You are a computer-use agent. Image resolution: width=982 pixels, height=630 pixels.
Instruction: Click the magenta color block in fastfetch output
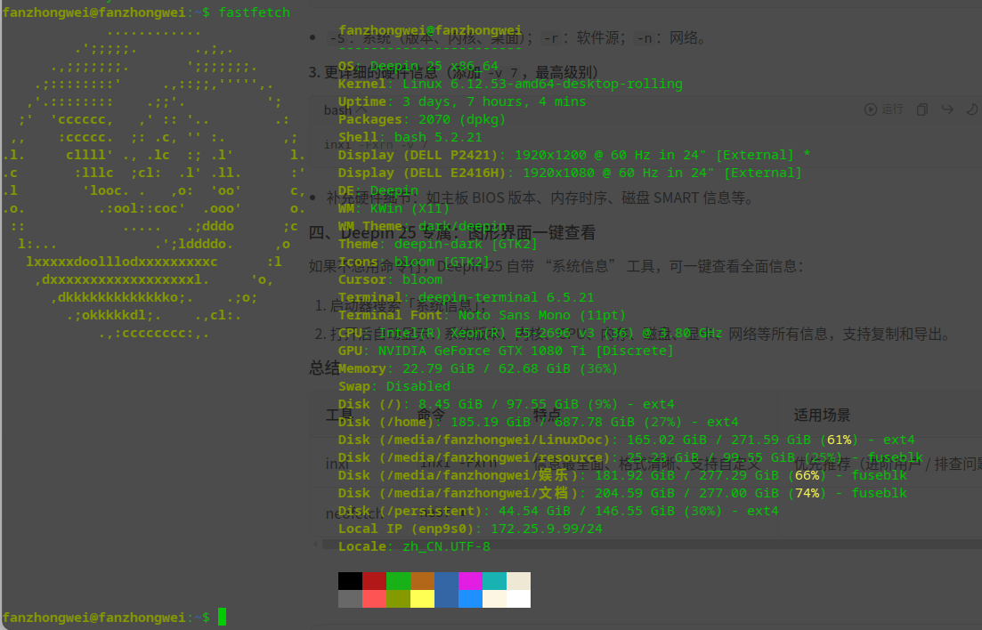470,580
